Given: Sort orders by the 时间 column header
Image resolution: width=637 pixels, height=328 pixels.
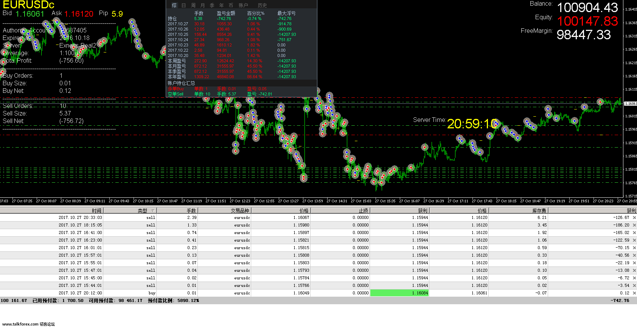Looking at the screenshot, I should click(x=51, y=211).
